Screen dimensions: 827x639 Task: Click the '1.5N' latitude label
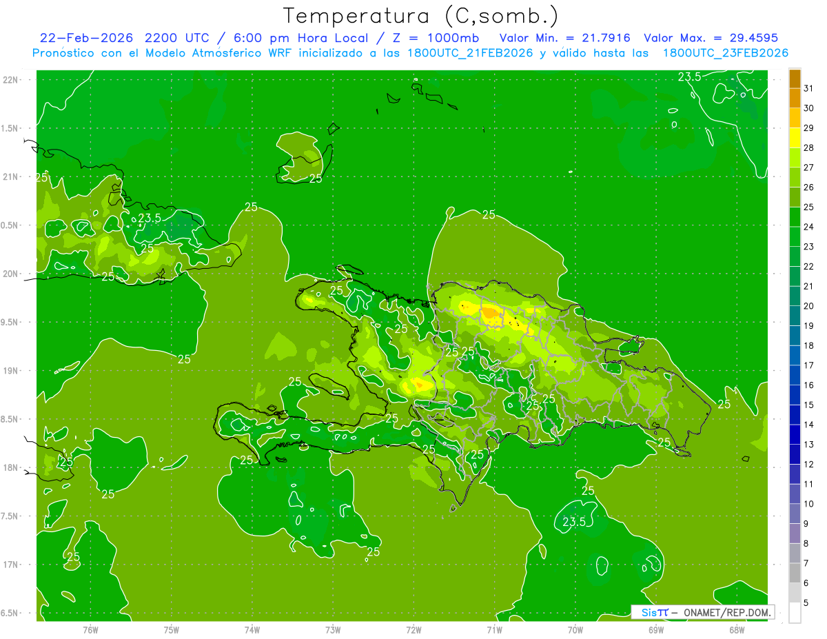tap(10, 128)
